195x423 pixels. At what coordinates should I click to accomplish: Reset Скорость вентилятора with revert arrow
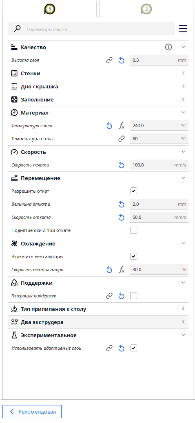109,270
